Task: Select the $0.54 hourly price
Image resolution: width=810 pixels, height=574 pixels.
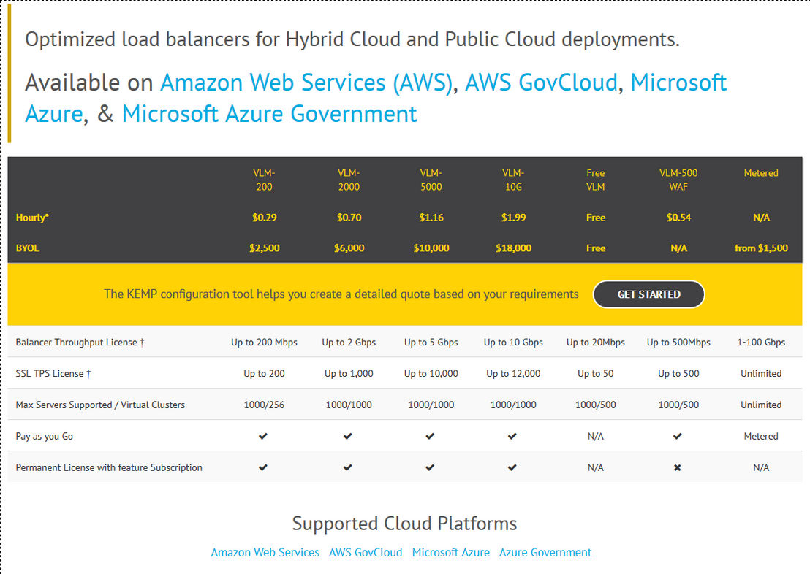Action: (x=679, y=218)
